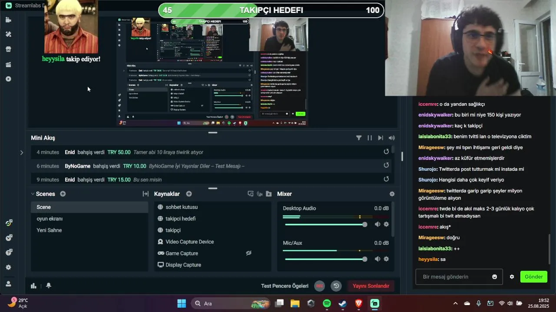Replay the Enid TRY 50.00 donation alert
The image size is (556, 312).
coord(386,152)
